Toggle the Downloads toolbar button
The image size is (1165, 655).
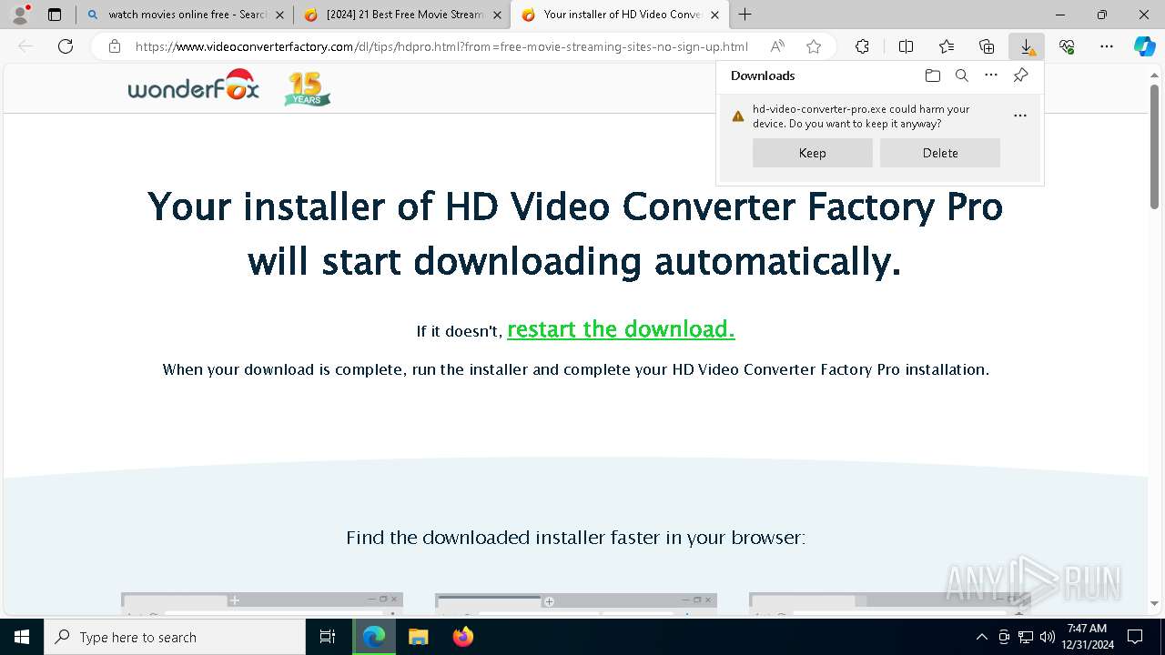1027,46
